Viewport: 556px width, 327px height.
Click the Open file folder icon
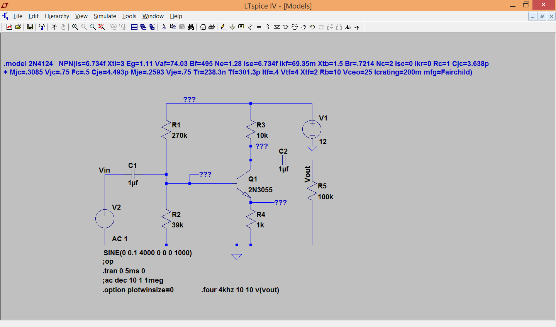point(18,27)
